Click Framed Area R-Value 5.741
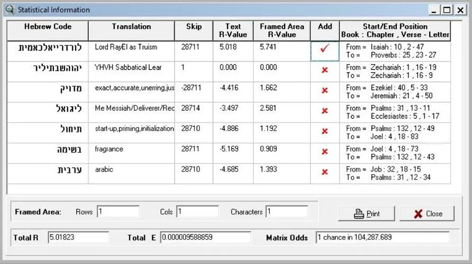The width and height of the screenshot is (472, 264). [x=268, y=47]
